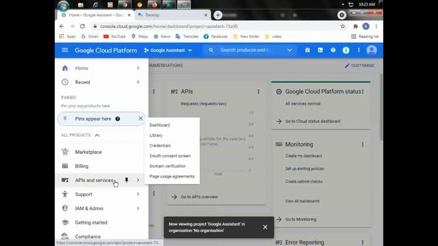Click the API icon beside APIs and services

click(x=65, y=180)
